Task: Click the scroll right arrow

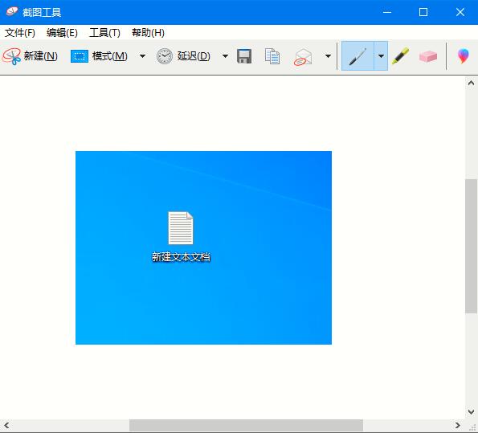Action: coord(458,426)
